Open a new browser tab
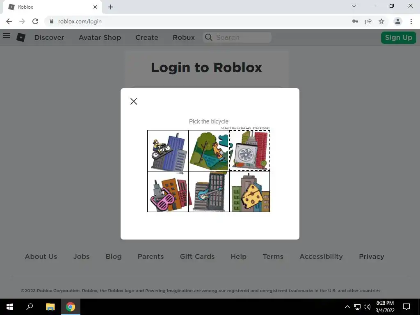The height and width of the screenshot is (315, 420). pos(111,7)
